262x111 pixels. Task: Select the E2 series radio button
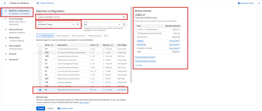coord(40,71)
